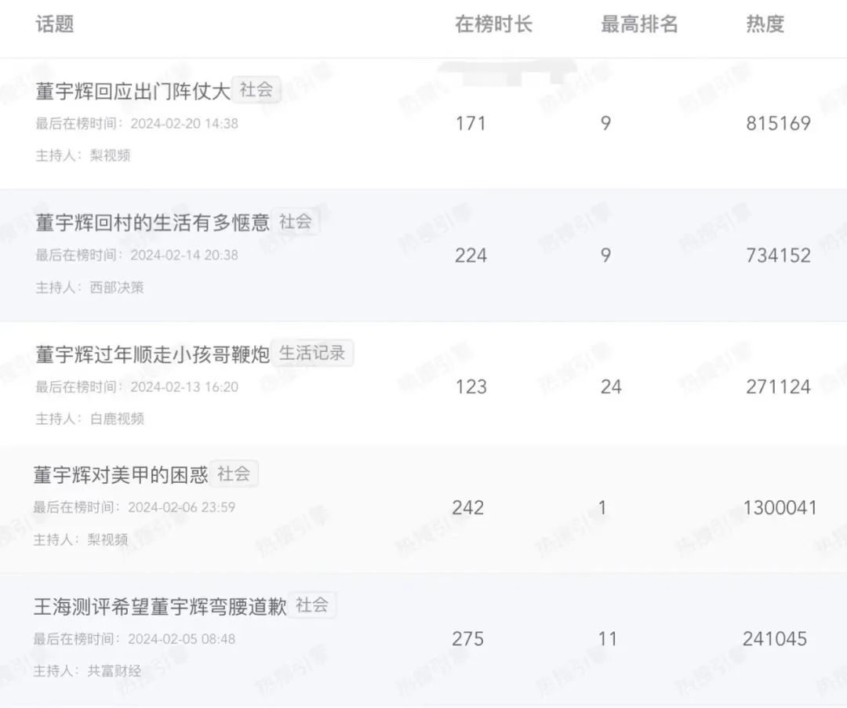Click the last-on-chart time 2024-02-14 20:38
Viewport: 847px width, 708px height.
pyautogui.click(x=184, y=255)
